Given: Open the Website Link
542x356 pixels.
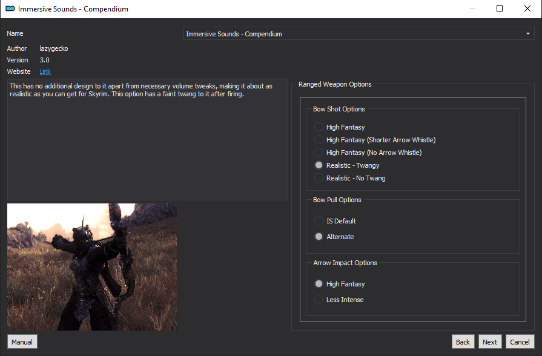Looking at the screenshot, I should click(x=45, y=71).
